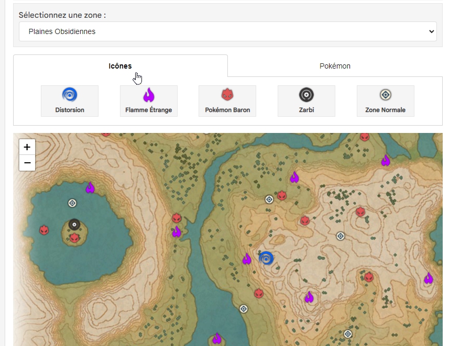This screenshot has height=346, width=449.
Task: Click the Baron marker above the riverside Zone Normale marker
Action: 259,293
